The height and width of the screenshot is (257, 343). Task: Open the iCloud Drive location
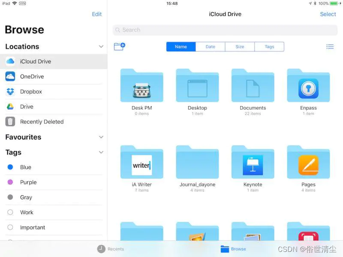(x=54, y=61)
